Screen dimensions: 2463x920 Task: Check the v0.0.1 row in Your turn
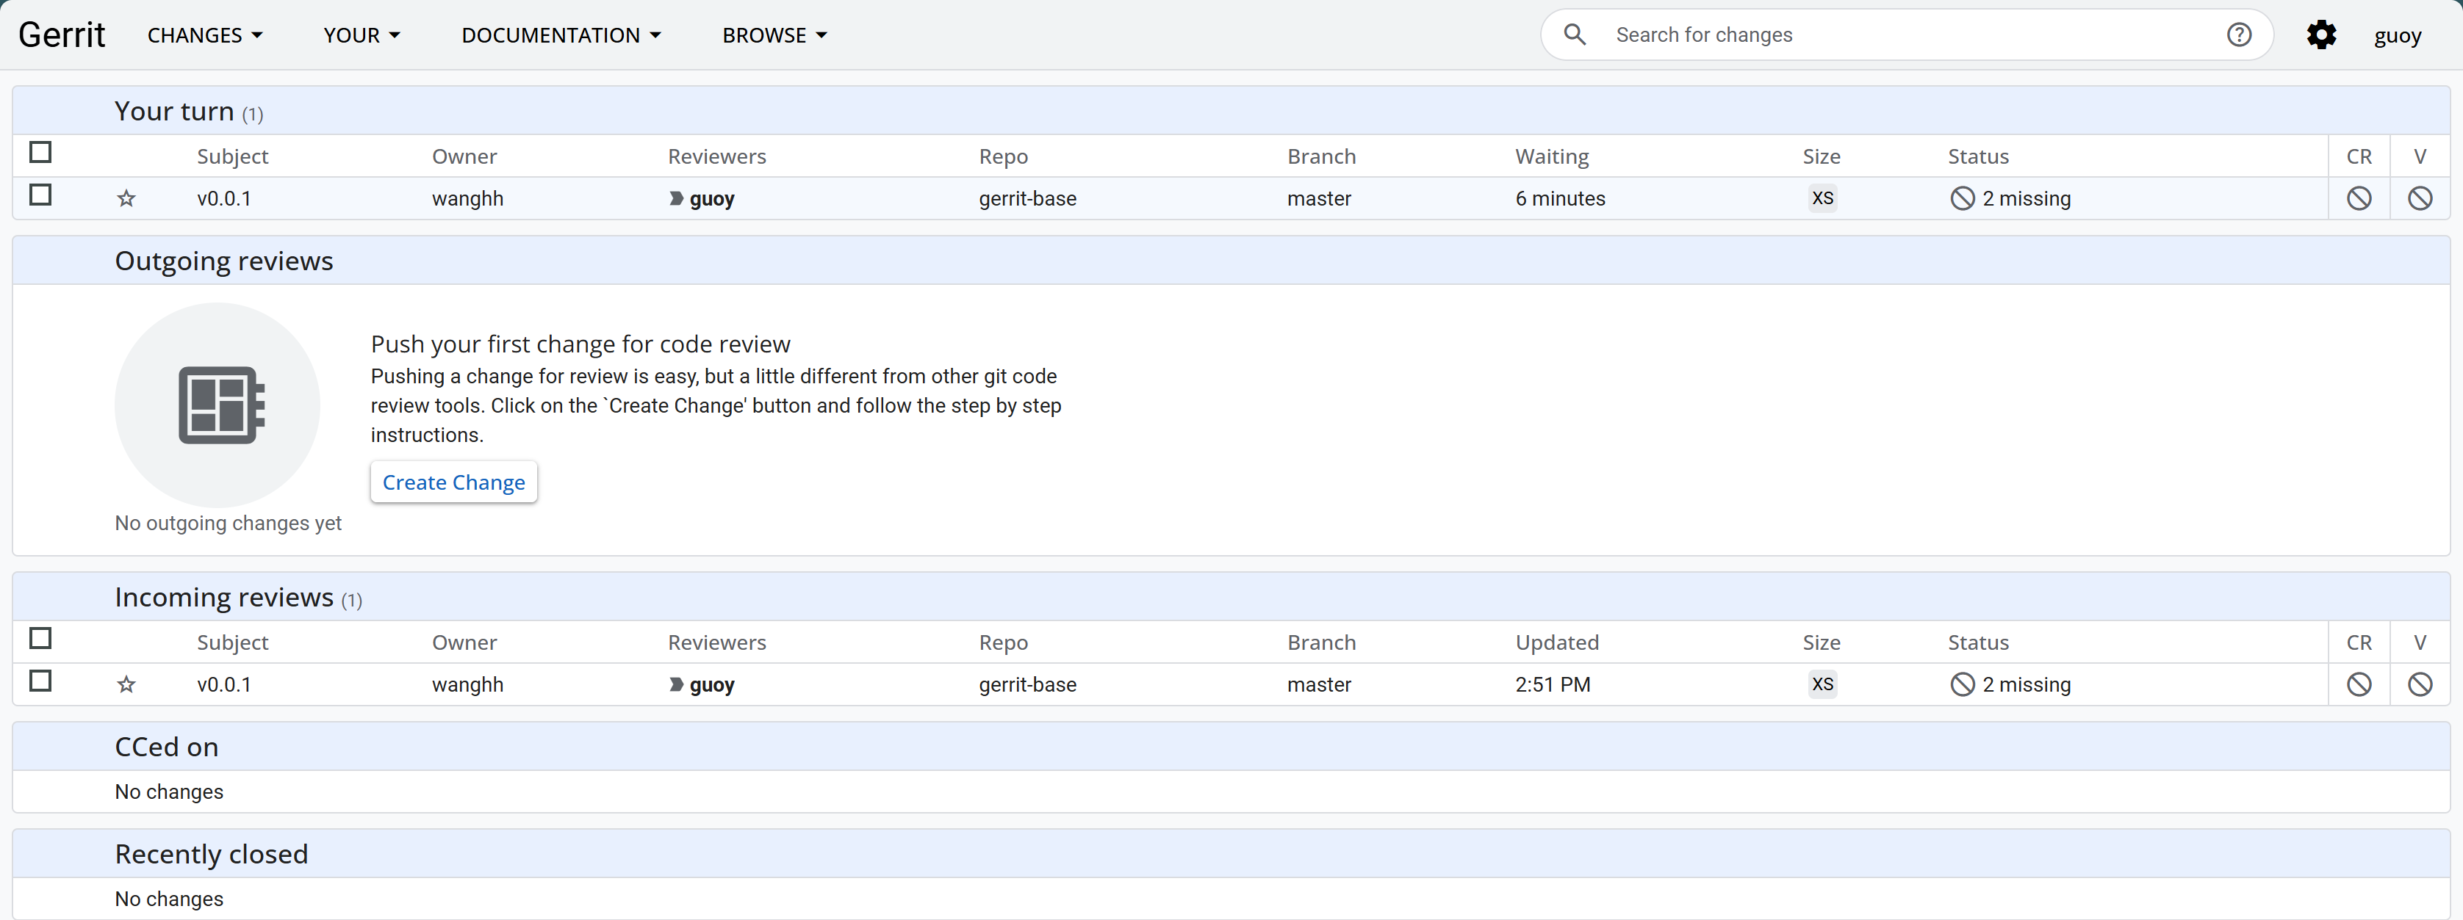pos(40,196)
